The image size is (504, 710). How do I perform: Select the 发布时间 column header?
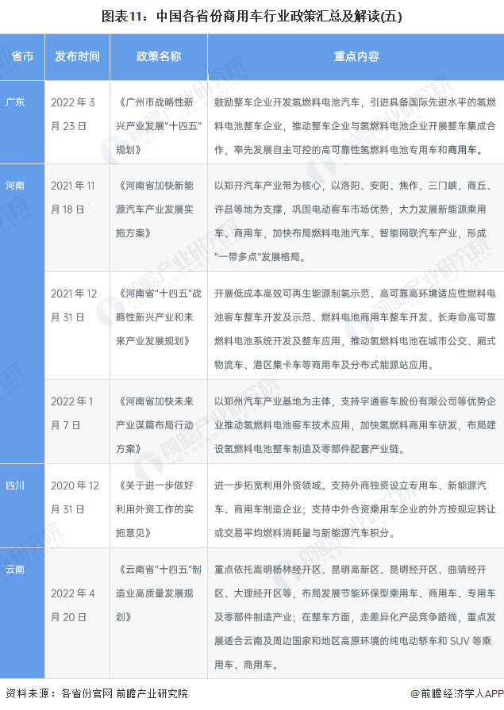[x=77, y=56]
